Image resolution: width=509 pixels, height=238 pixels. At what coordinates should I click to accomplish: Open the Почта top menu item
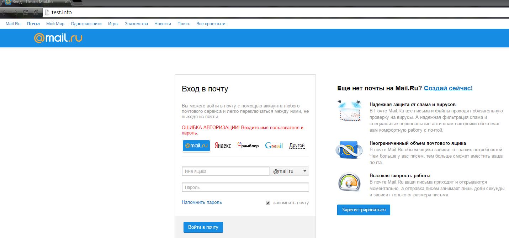[x=33, y=24]
